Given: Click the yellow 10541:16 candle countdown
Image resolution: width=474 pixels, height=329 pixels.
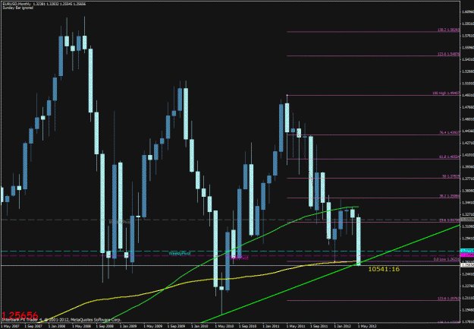Looking at the screenshot, I should [x=384, y=269].
